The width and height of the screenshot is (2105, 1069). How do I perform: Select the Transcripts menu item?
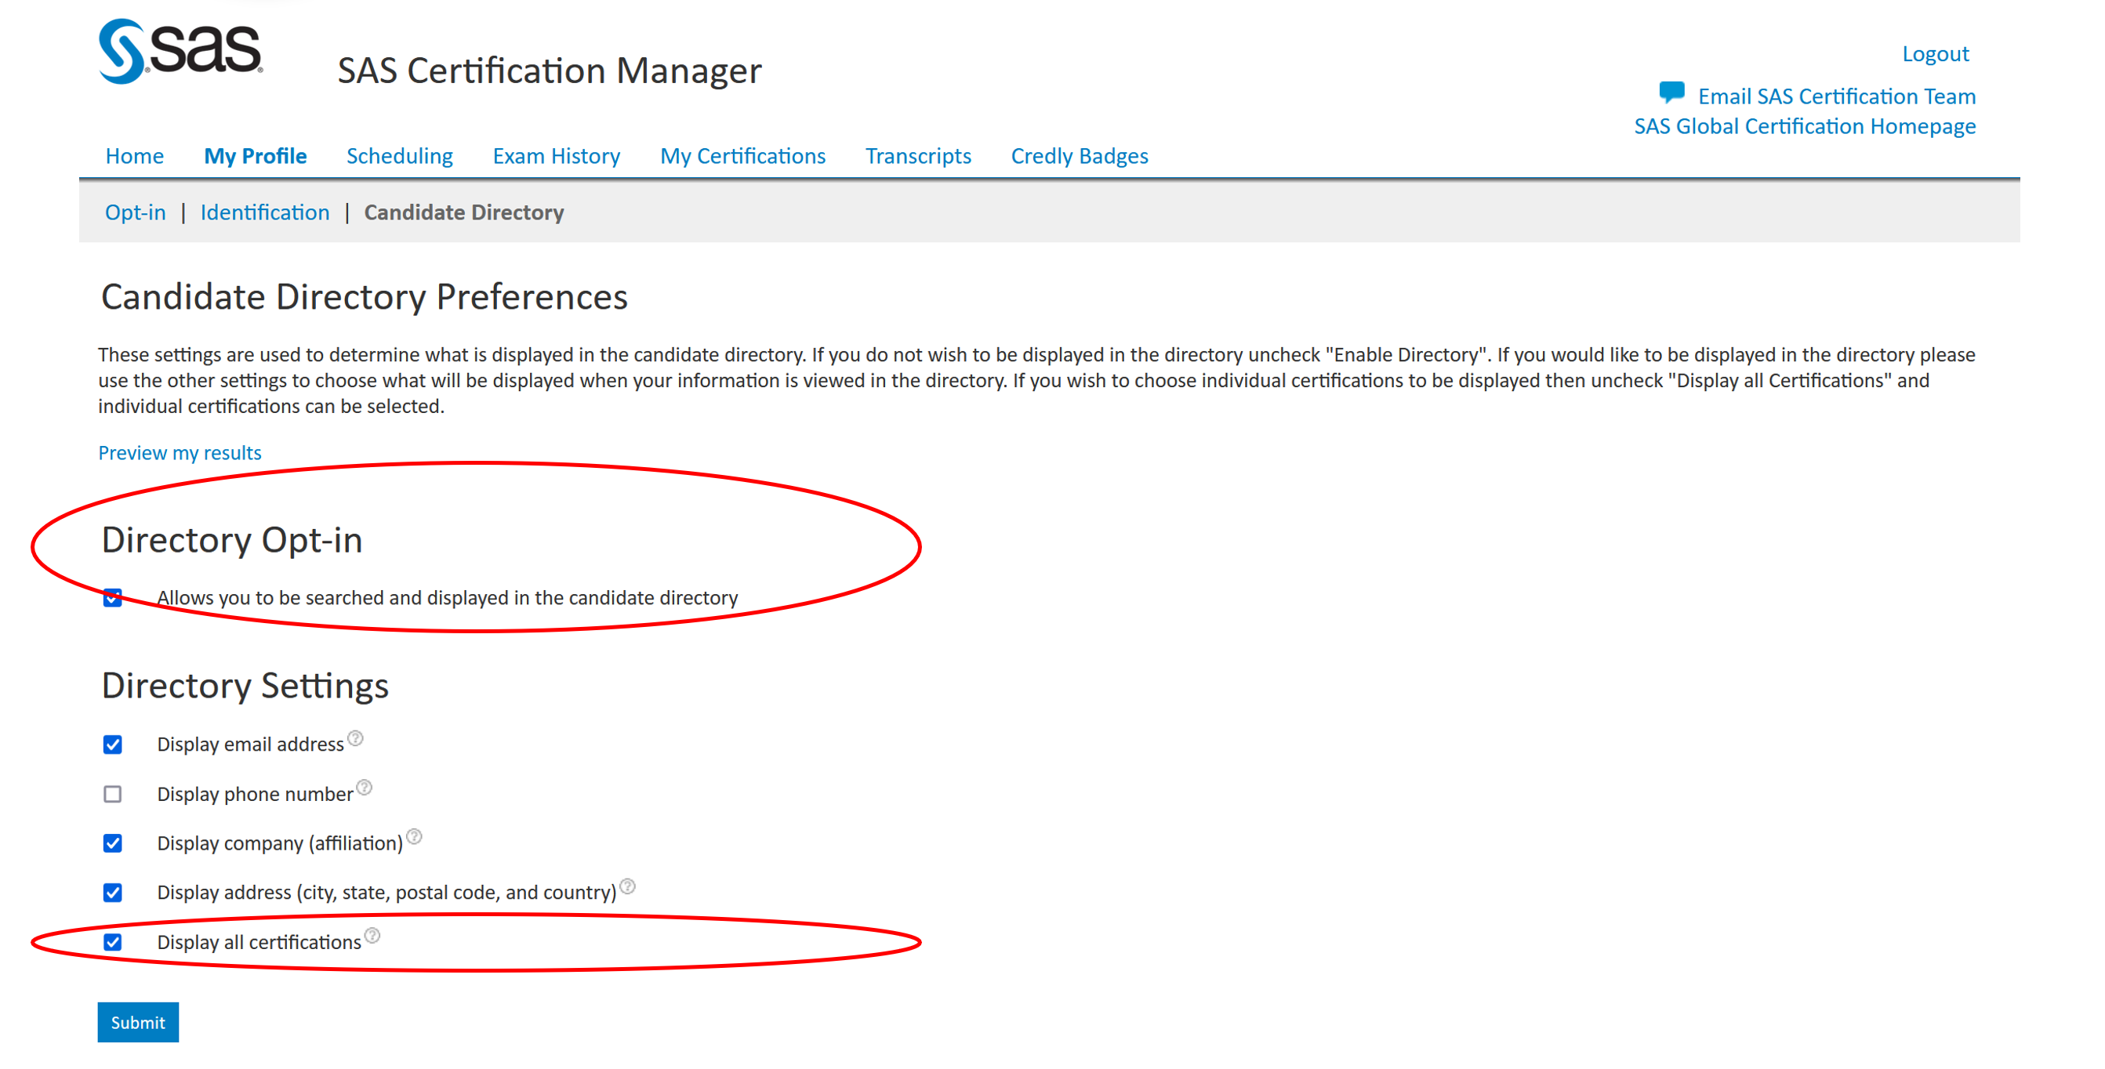919,156
